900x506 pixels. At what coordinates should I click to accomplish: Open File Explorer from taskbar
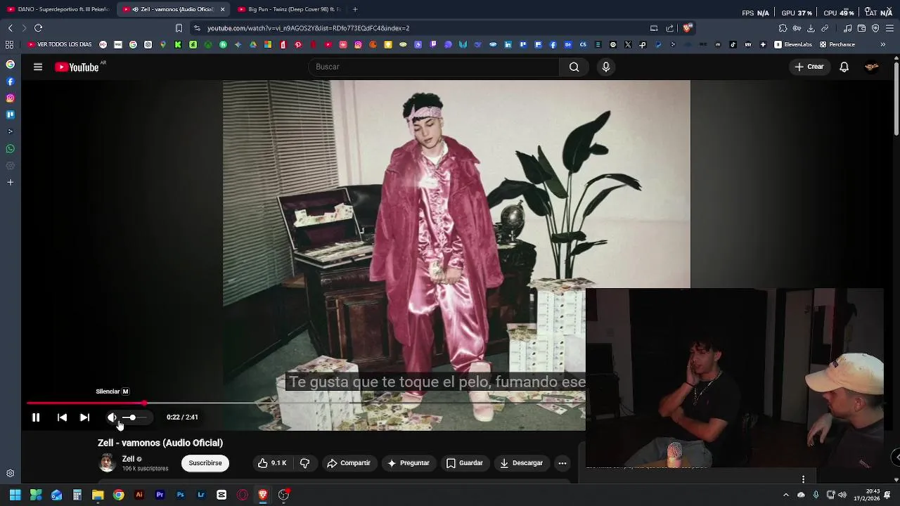tap(98, 495)
